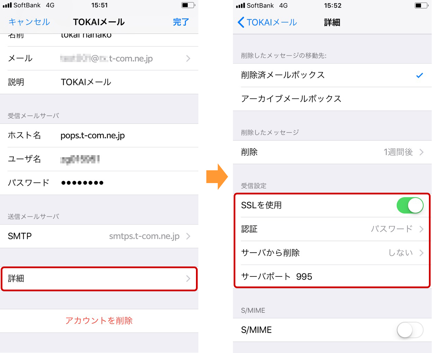Tap the back chevron beside TOKAIメール
The height and width of the screenshot is (353, 432).
(241, 22)
